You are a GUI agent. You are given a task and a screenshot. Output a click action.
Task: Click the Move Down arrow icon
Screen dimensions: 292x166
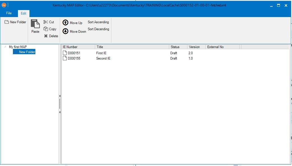tap(65, 31)
